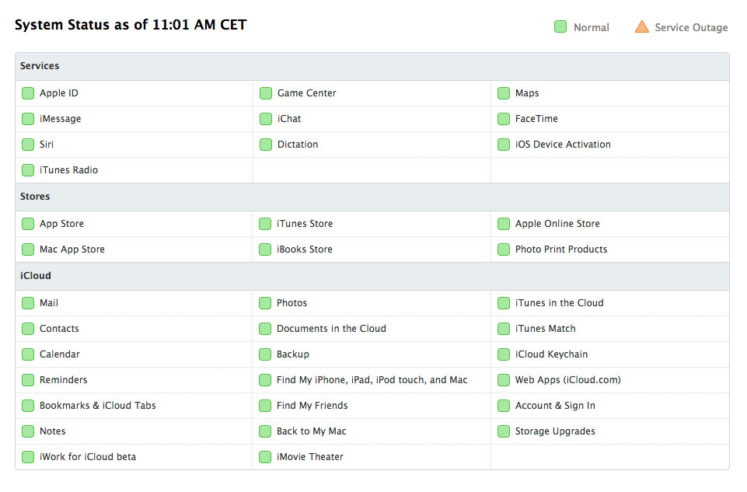Click the Services section header

point(40,66)
